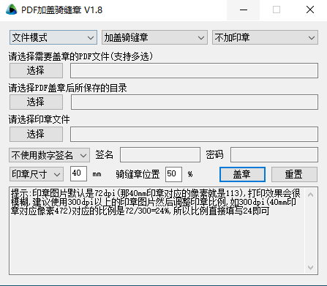This screenshot has height=286, width=327.
Task: Click the 签名 input field
Action: (160, 154)
